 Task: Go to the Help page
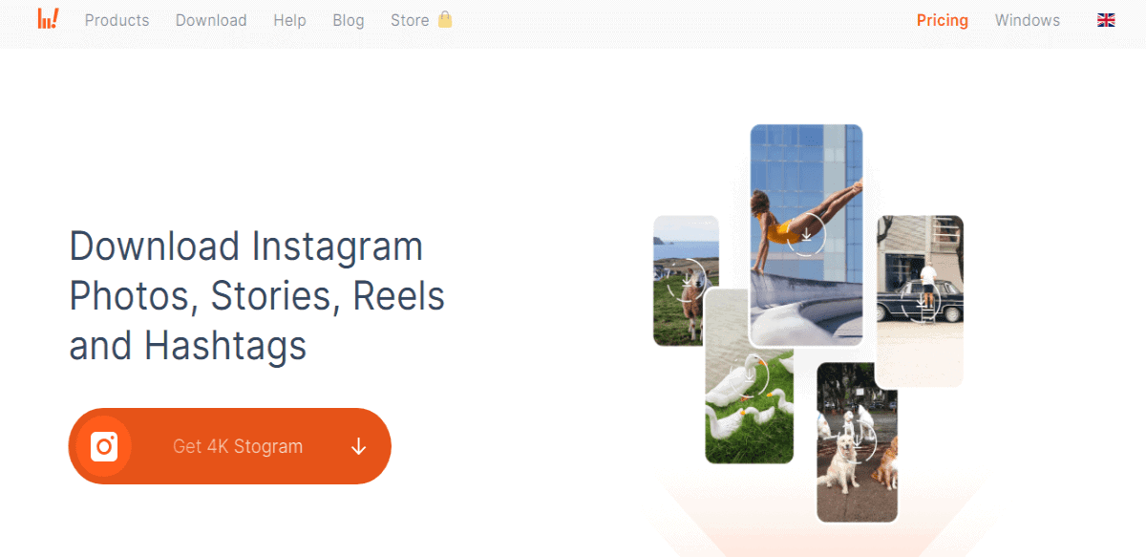[x=289, y=20]
